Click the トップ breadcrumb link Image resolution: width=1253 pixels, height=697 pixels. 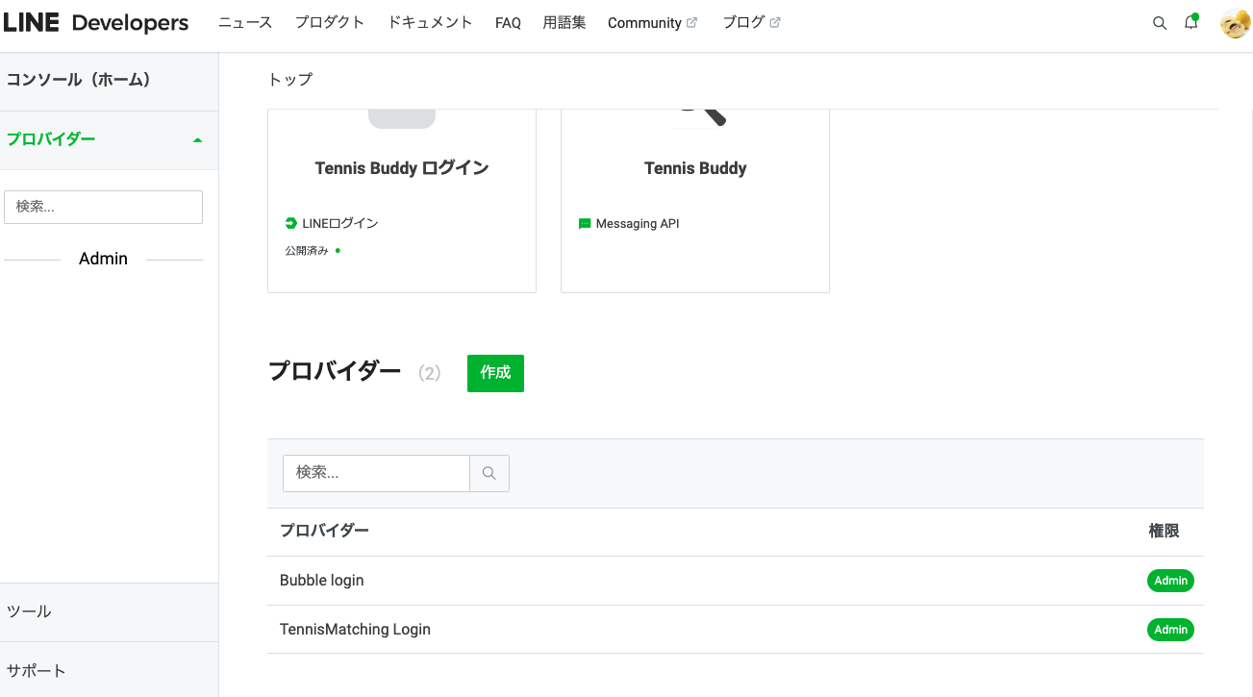coord(289,80)
